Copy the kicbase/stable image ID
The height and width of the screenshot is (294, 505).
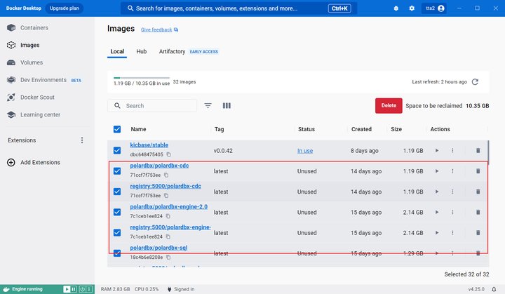coord(168,154)
